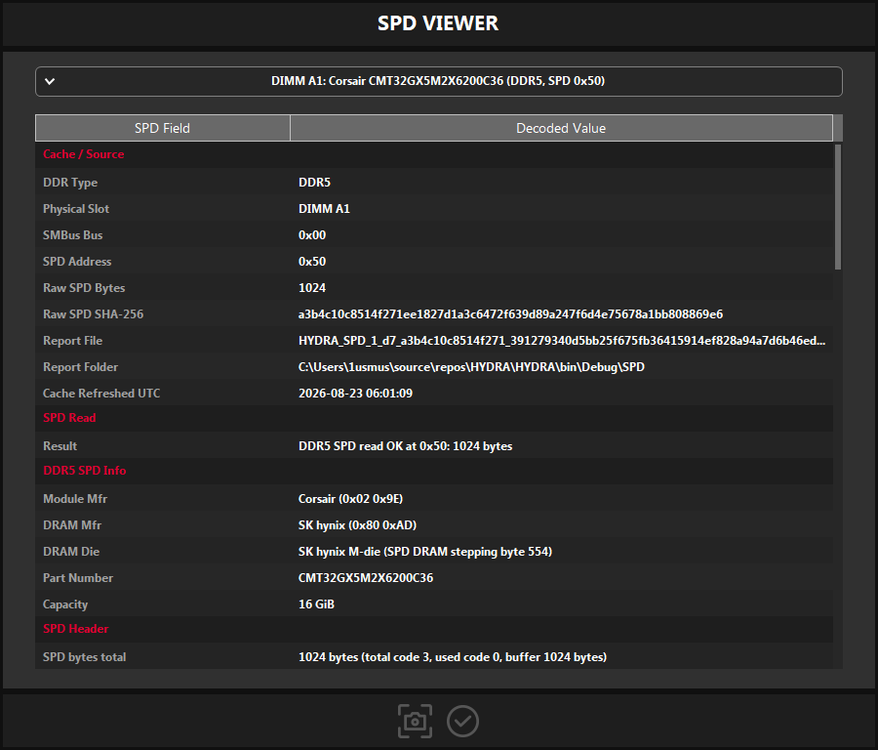Click the checkmark confirm icon

click(462, 721)
